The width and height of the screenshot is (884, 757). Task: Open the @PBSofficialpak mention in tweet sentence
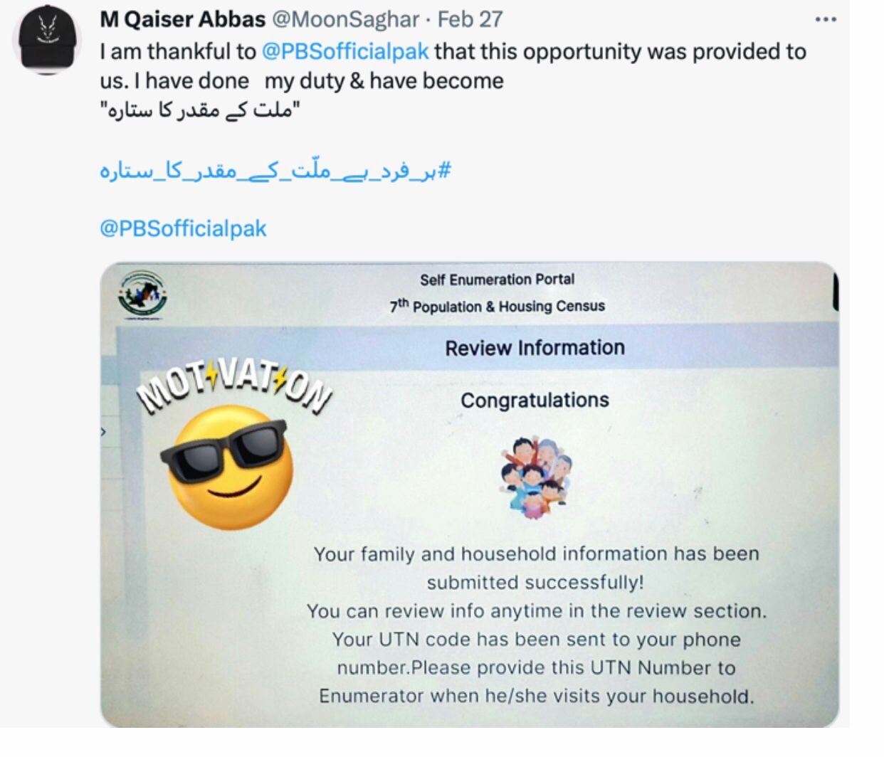tap(345, 51)
